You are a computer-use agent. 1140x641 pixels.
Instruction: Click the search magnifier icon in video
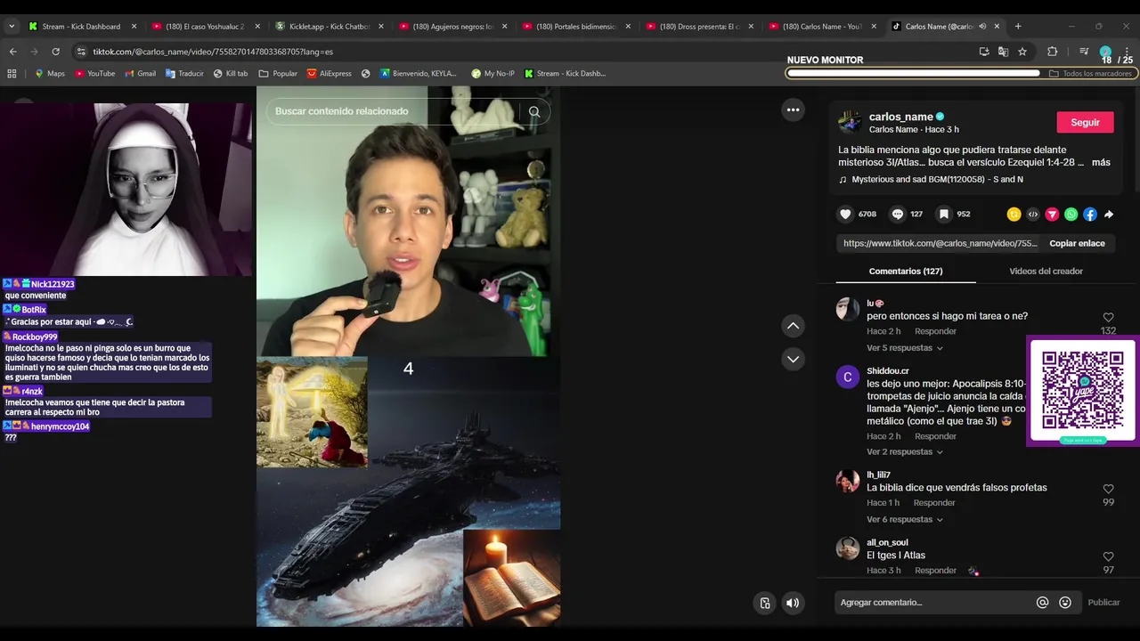point(534,111)
